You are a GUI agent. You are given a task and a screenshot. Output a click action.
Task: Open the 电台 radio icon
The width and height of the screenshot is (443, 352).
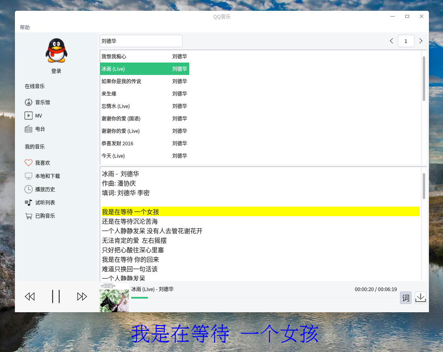point(29,129)
